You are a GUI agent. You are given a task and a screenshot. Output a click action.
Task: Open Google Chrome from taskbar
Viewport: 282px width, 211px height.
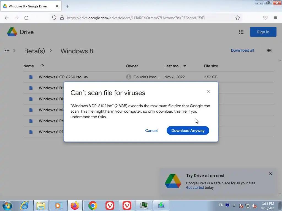coord(93,206)
